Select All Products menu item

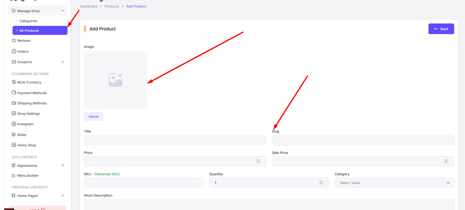tap(40, 30)
